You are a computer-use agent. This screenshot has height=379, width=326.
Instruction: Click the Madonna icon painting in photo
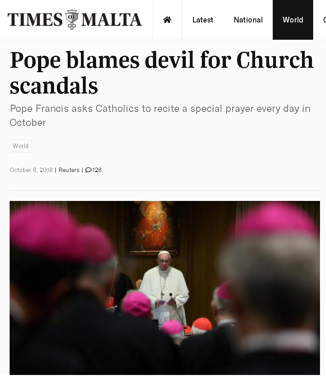[153, 228]
